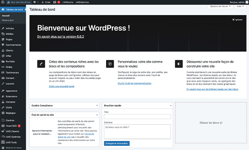Viewport: 249px width, 150px height.
Task: Click the Contenu text area
Action: tap(137, 132)
